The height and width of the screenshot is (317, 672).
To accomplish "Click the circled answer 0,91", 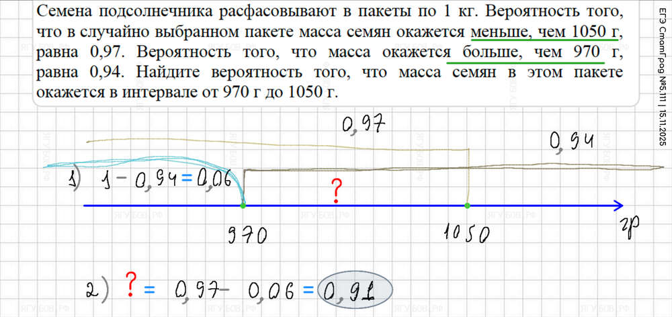I will pos(355,289).
